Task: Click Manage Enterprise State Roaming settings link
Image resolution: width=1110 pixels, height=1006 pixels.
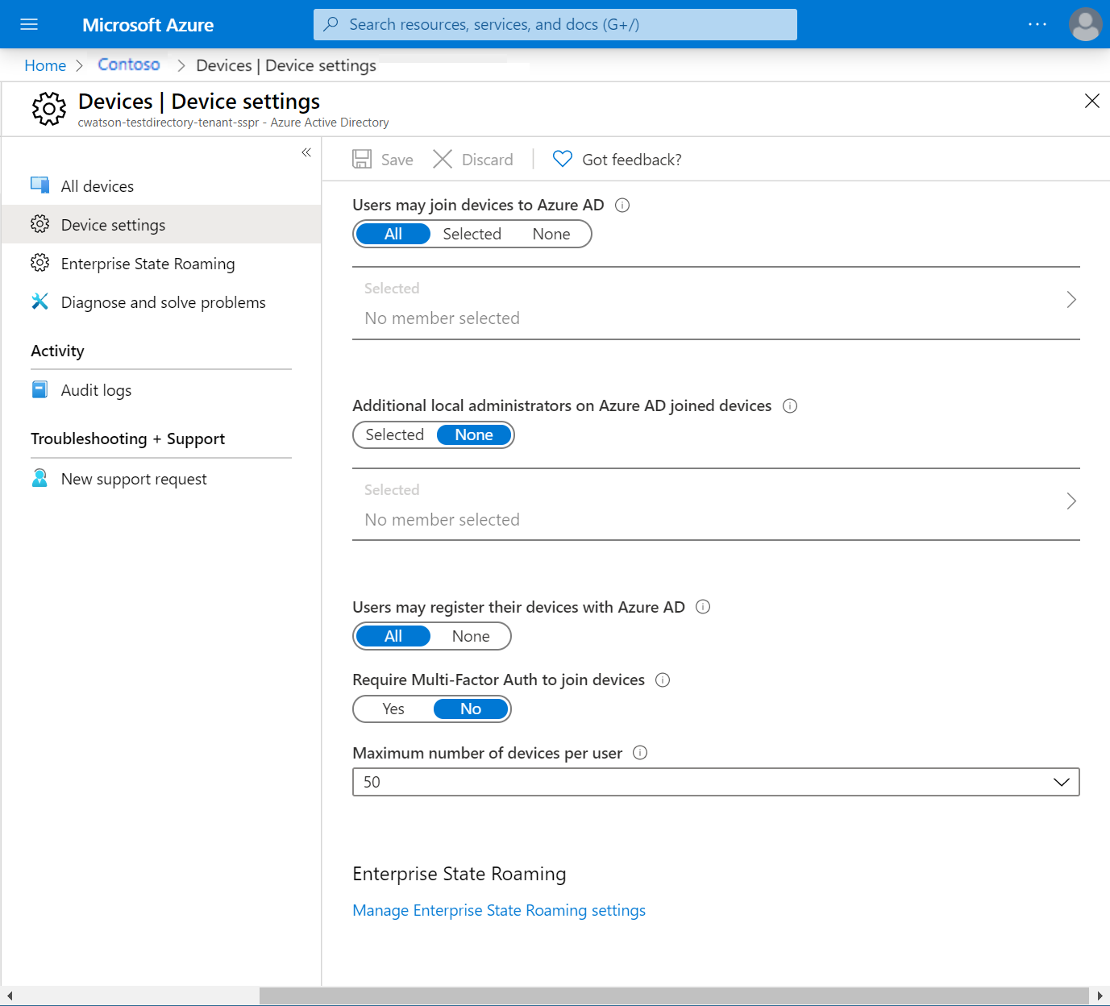Action: click(x=499, y=910)
